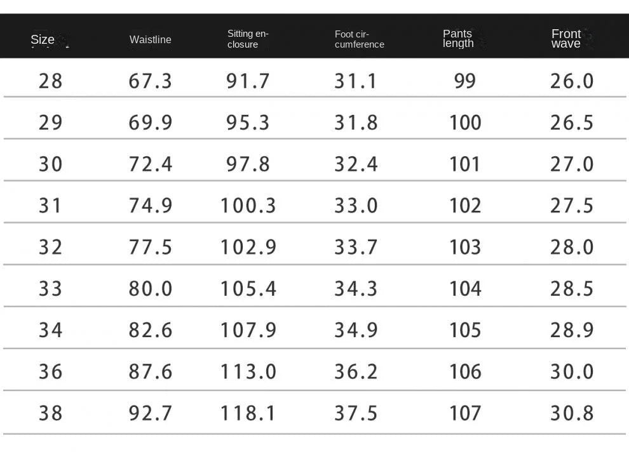Image resolution: width=629 pixels, height=452 pixels.
Task: Click sitting enclosure value 105.4
Action: point(248,289)
